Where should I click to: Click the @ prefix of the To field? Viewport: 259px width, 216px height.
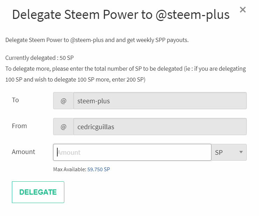pyautogui.click(x=63, y=101)
